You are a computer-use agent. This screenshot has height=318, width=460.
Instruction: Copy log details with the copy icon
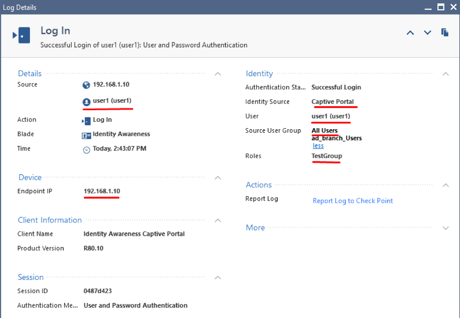click(445, 32)
